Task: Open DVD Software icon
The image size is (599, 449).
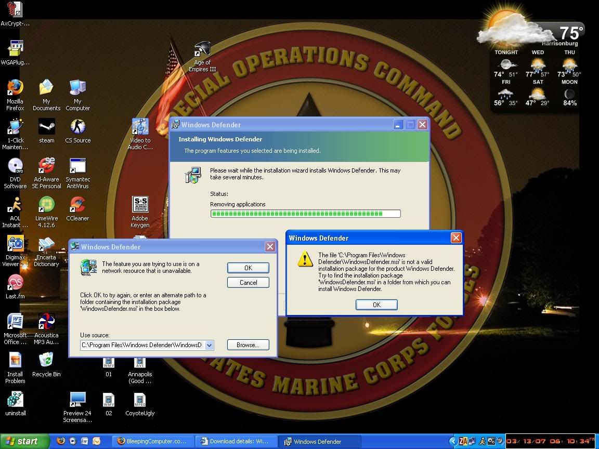Action: (x=15, y=173)
